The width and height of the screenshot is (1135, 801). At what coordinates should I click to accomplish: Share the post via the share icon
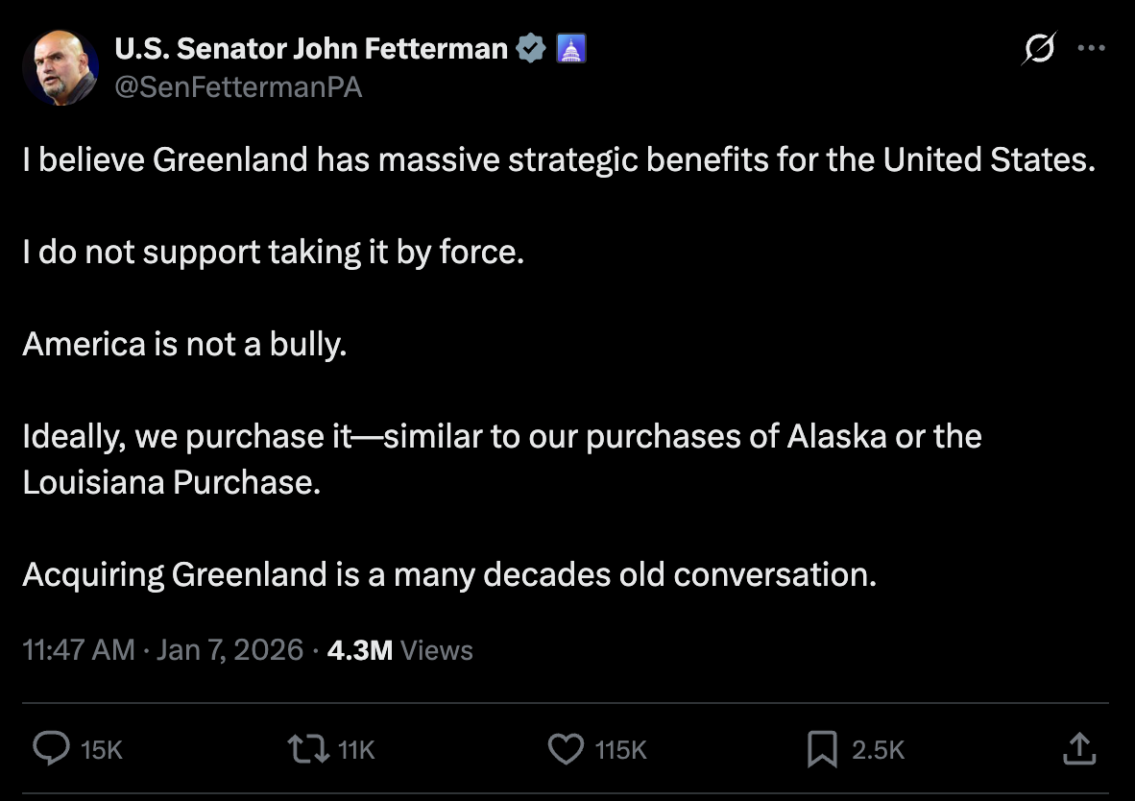pyautogui.click(x=1079, y=749)
